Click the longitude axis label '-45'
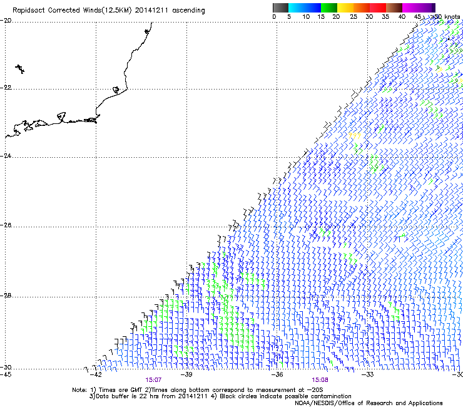Image resolution: width=463 pixels, height=407 pixels. pos(6,374)
